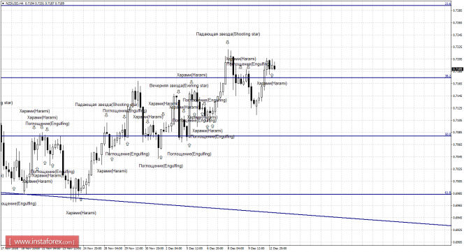Select the Evening star pattern label

click(x=179, y=86)
